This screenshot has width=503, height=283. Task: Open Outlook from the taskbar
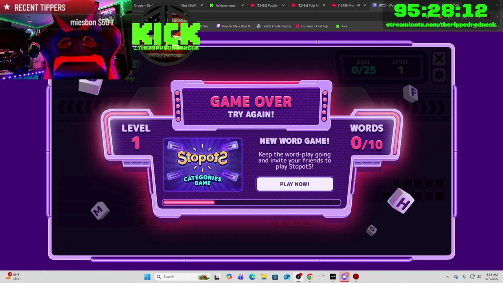(x=287, y=277)
